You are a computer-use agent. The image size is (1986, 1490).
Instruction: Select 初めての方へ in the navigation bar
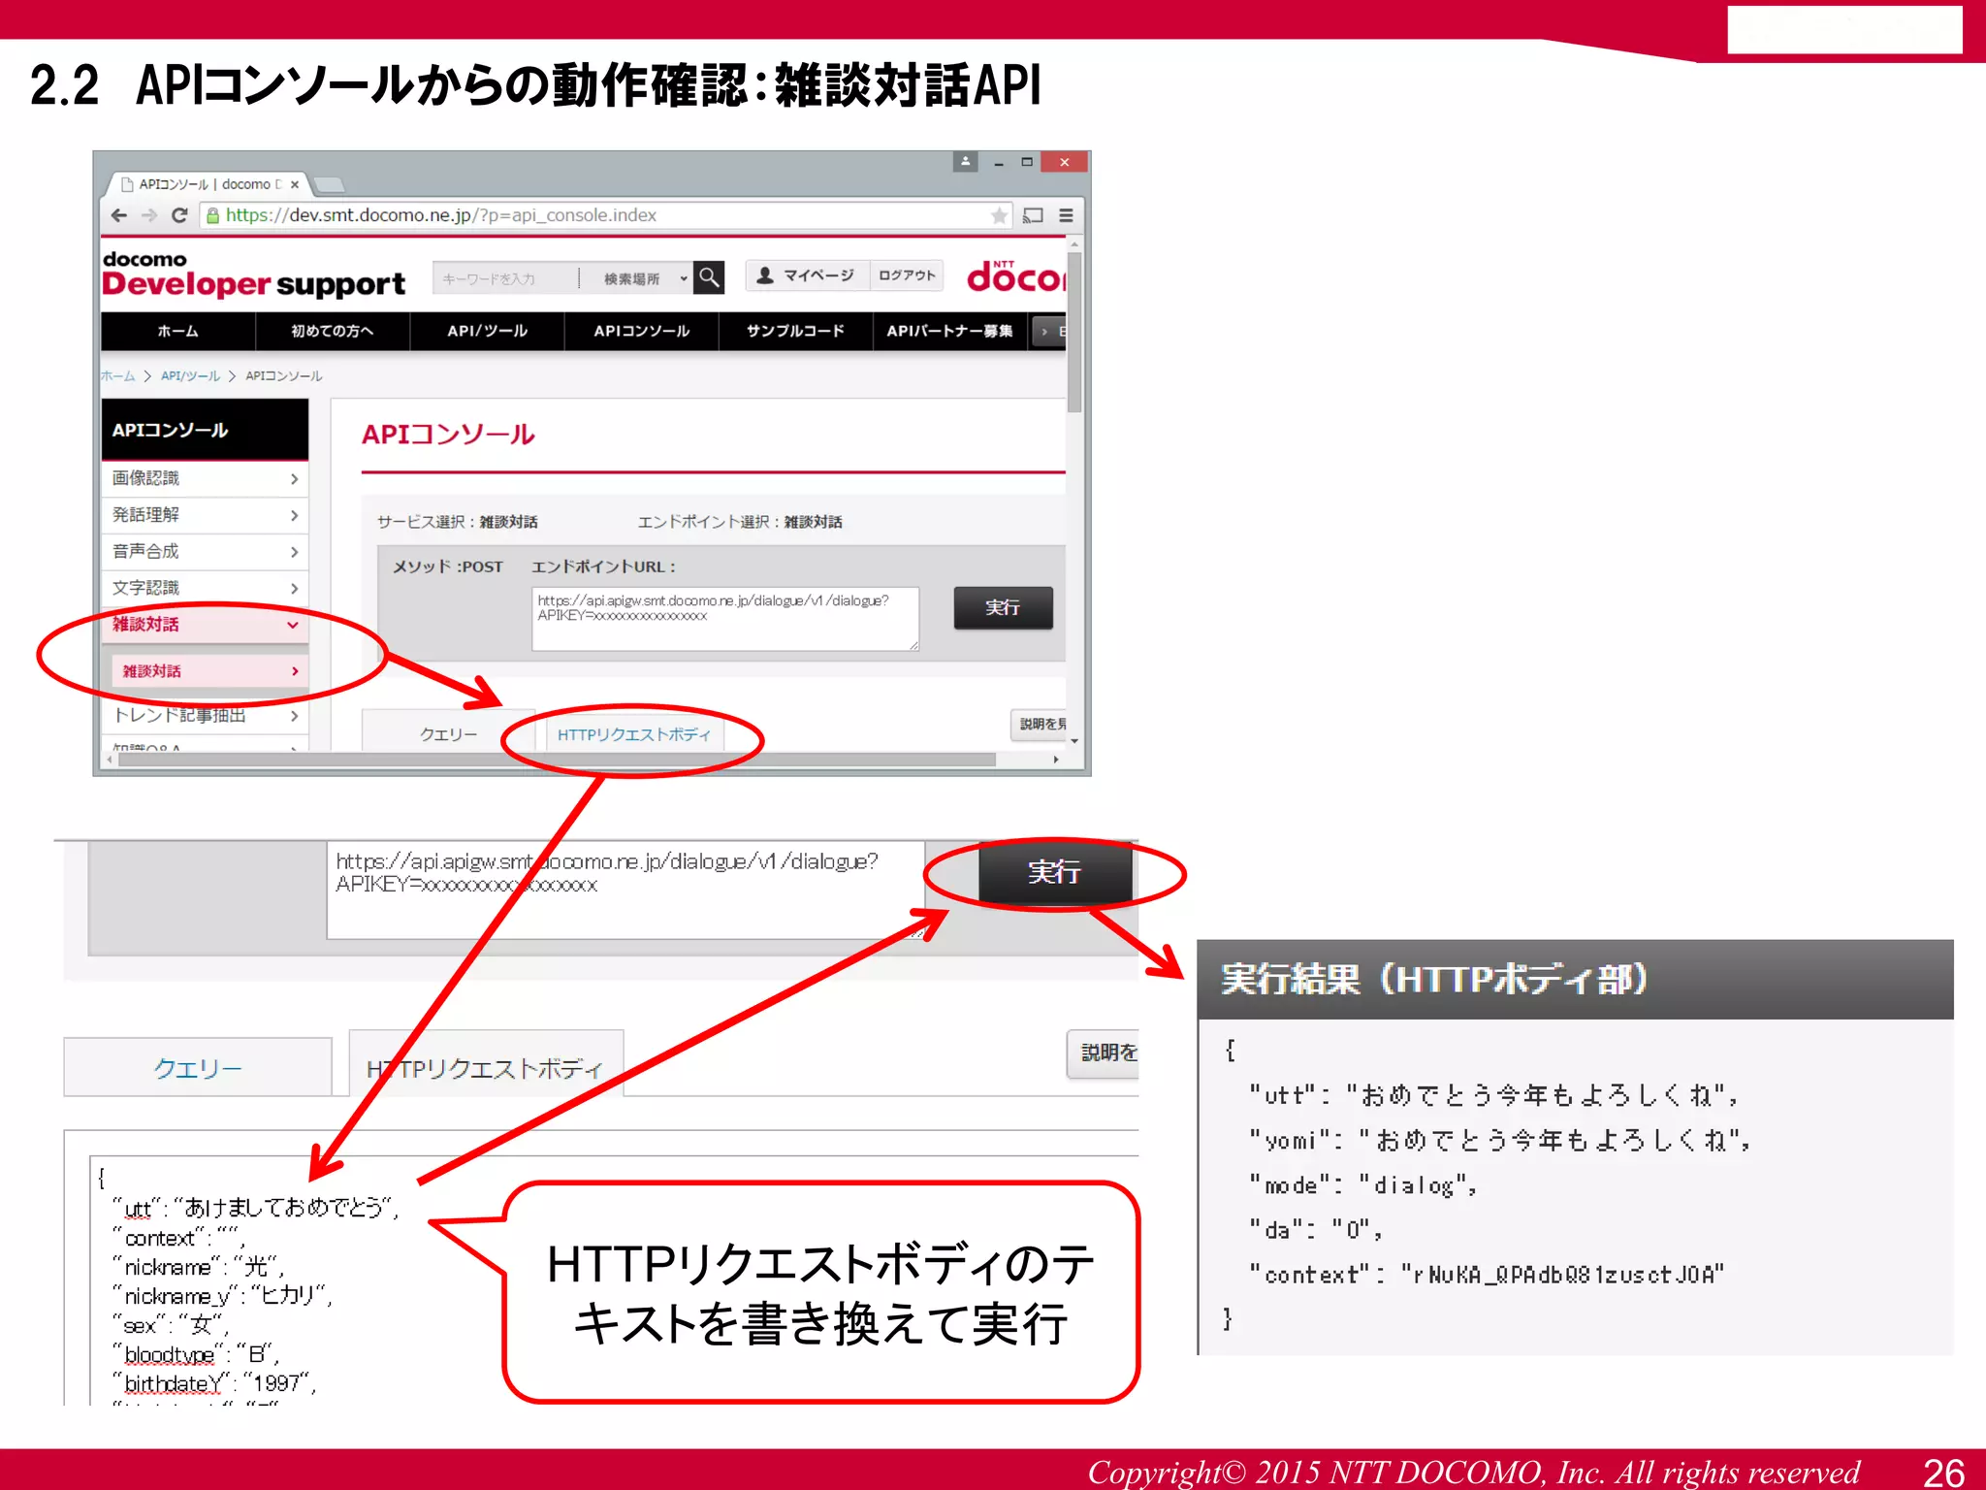tap(333, 331)
